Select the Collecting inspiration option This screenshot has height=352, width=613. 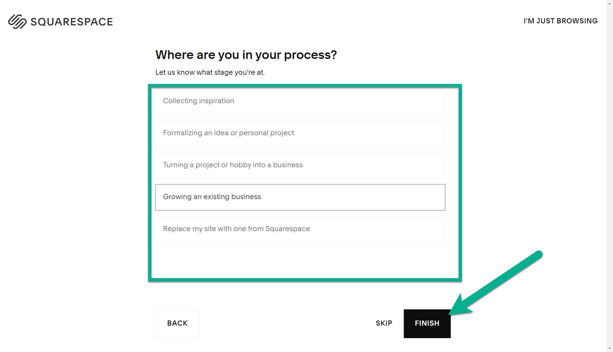pyautogui.click(x=300, y=101)
